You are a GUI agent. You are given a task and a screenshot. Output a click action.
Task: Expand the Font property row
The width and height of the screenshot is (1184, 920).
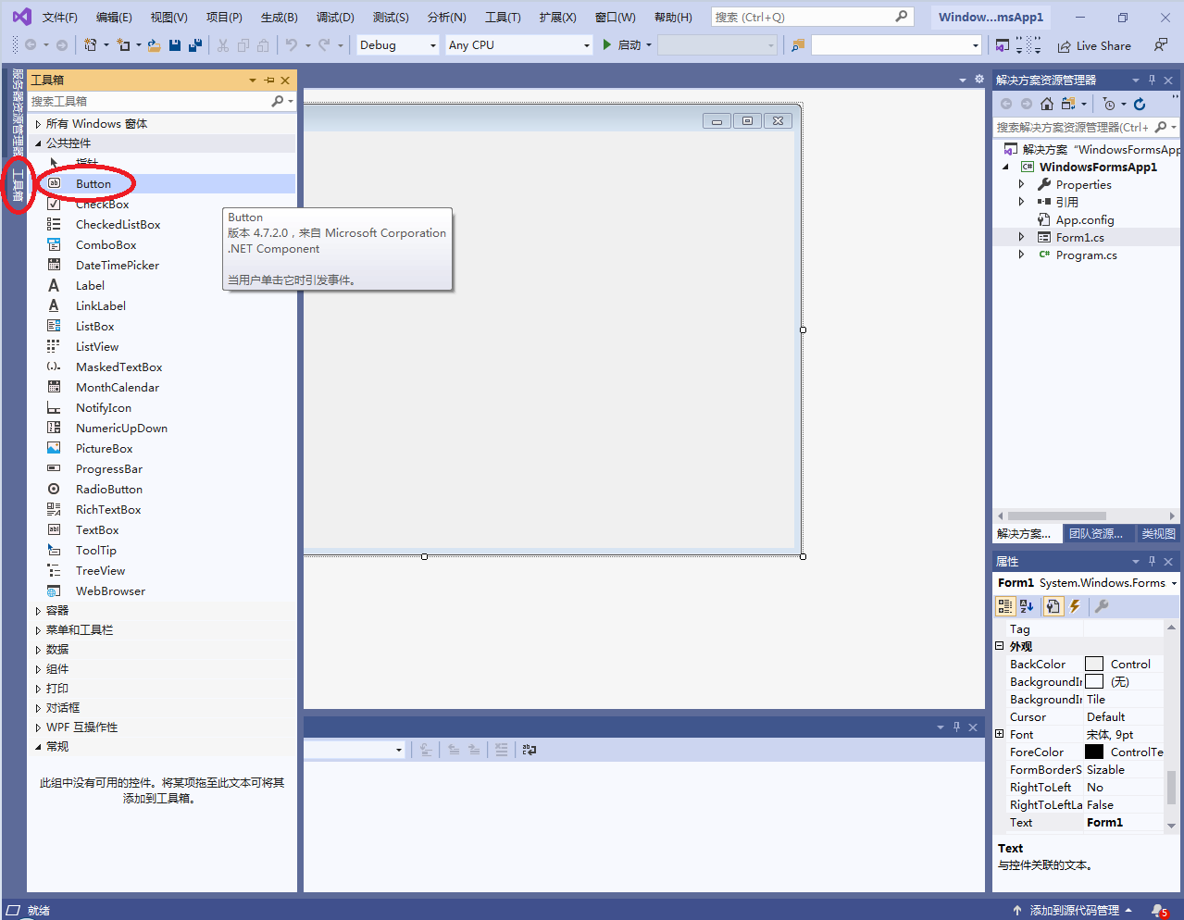coord(1000,734)
